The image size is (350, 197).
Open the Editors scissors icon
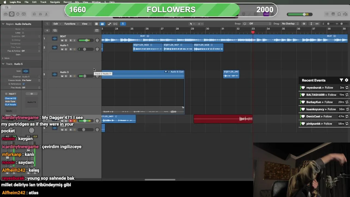click(x=46, y=14)
